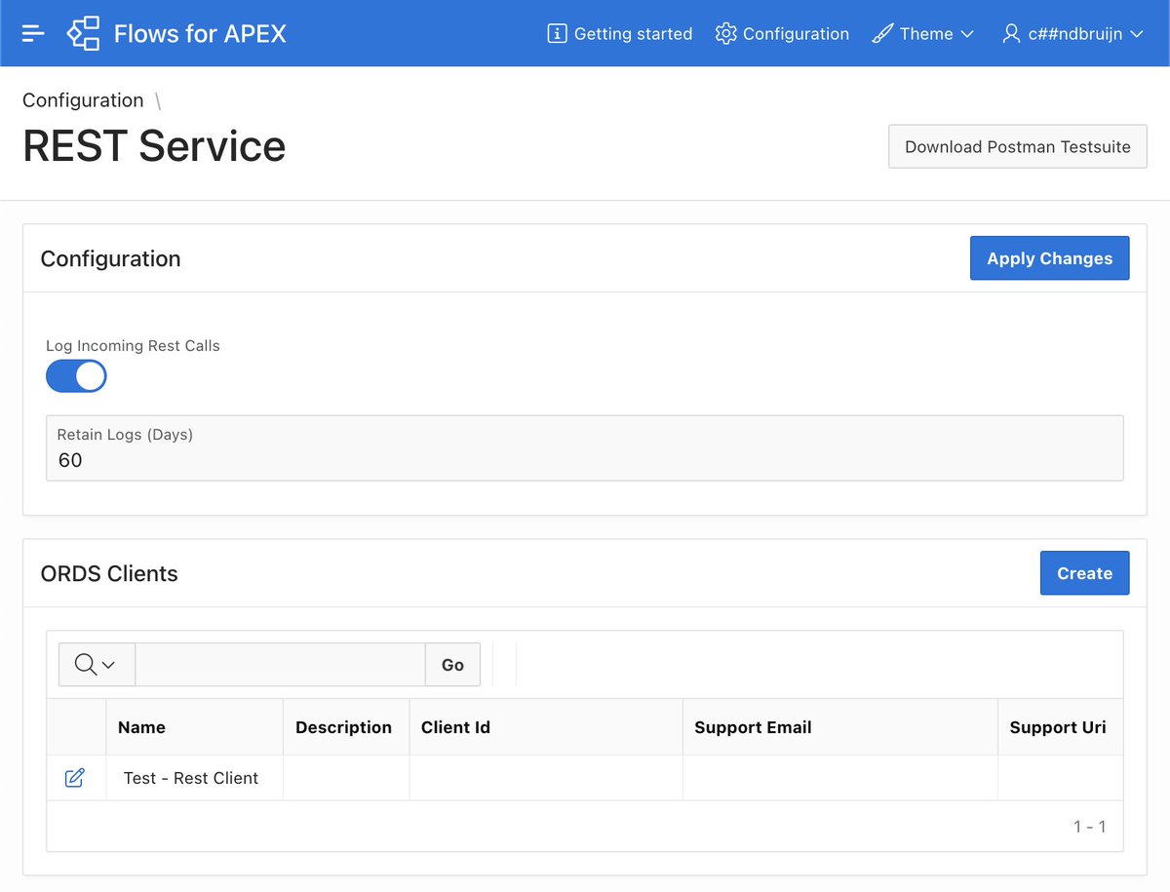Click the Go search button
1170x892 pixels.
point(452,665)
